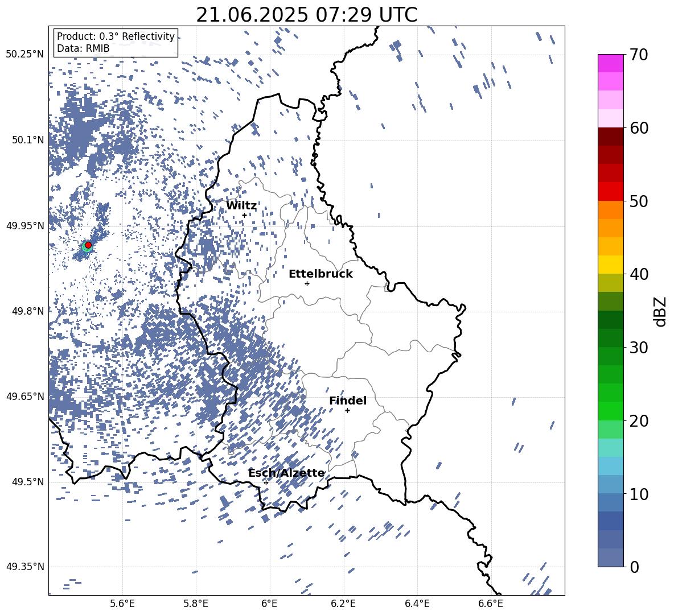This screenshot has height=615, width=674.
Task: Click the turquoise colorbar swatch between 10 and 20
Action: point(610,448)
